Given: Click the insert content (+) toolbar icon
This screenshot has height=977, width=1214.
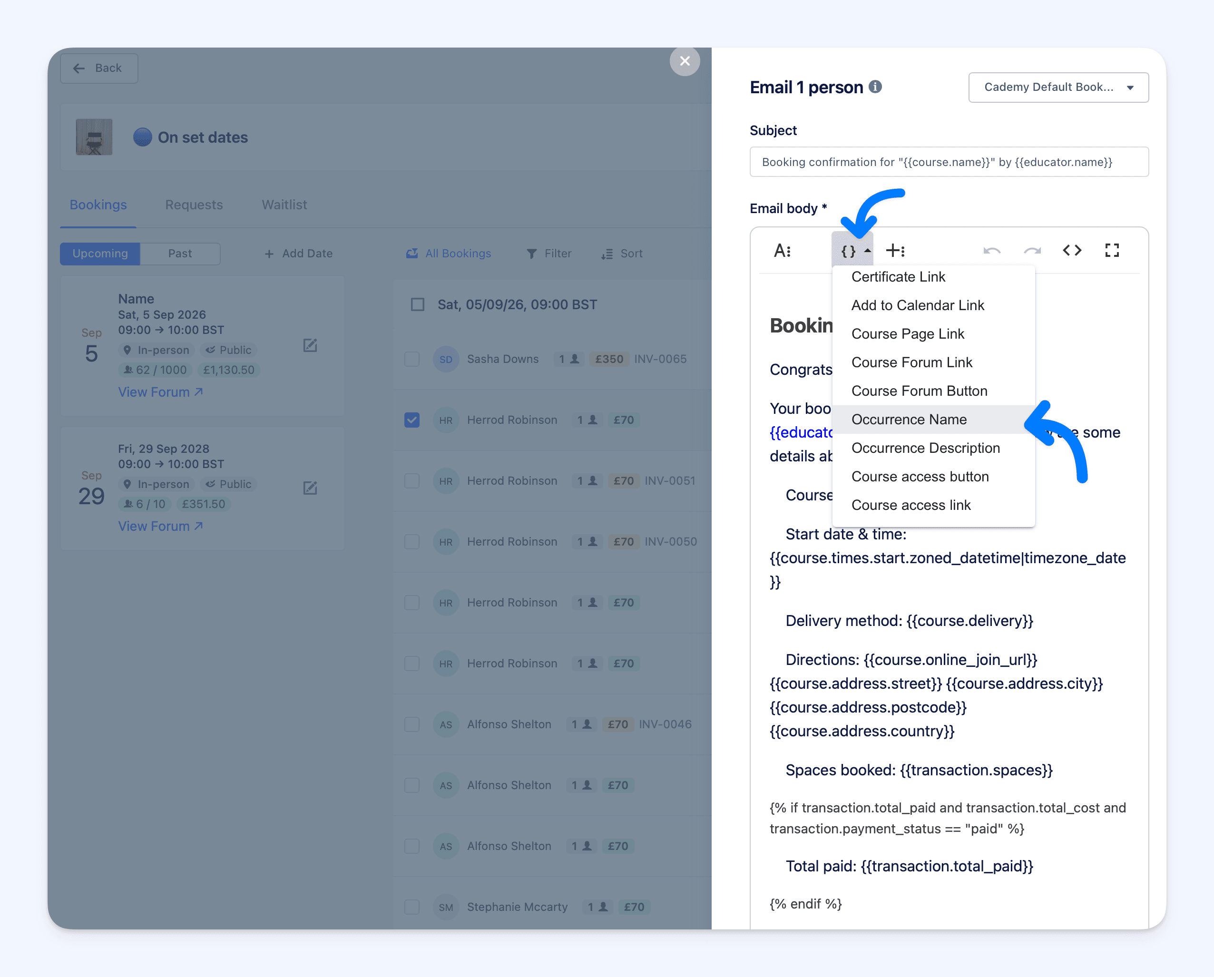Looking at the screenshot, I should (895, 250).
